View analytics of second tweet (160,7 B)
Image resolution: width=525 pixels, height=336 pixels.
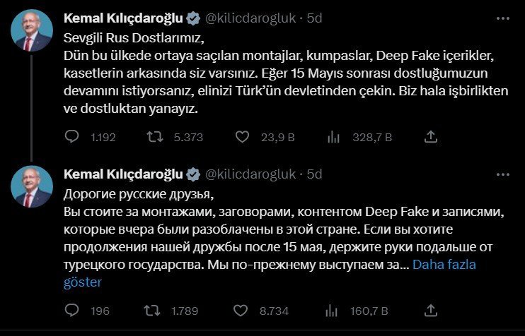point(333,311)
